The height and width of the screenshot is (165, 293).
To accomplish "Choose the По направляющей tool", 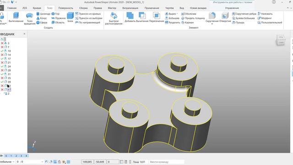I will click(87, 22).
